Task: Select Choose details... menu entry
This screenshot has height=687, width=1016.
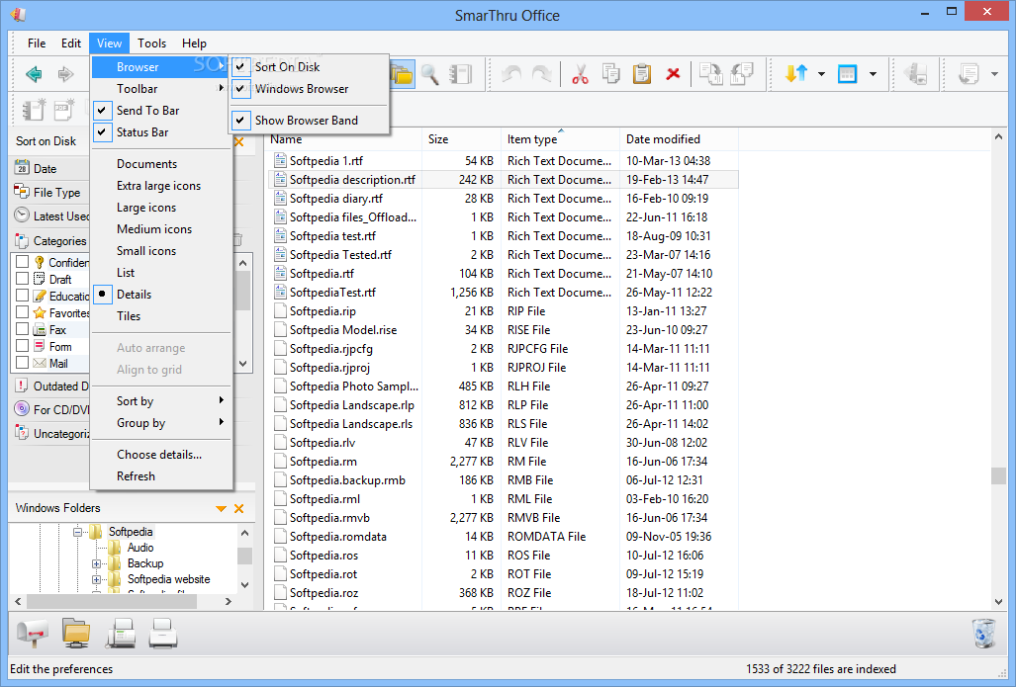Action: coord(160,455)
